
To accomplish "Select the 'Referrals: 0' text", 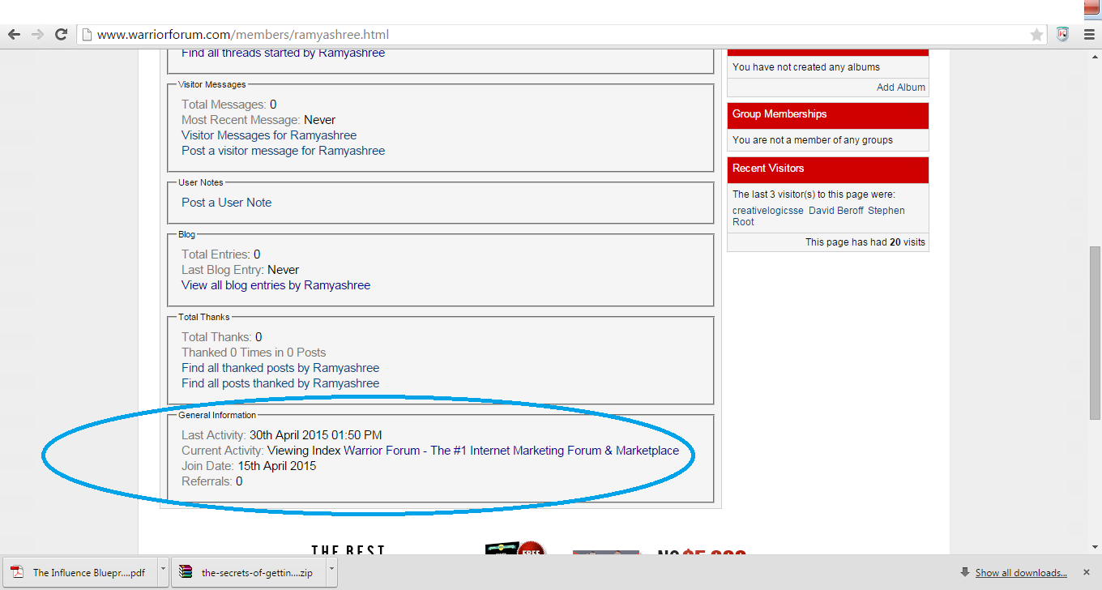I will tap(212, 481).
